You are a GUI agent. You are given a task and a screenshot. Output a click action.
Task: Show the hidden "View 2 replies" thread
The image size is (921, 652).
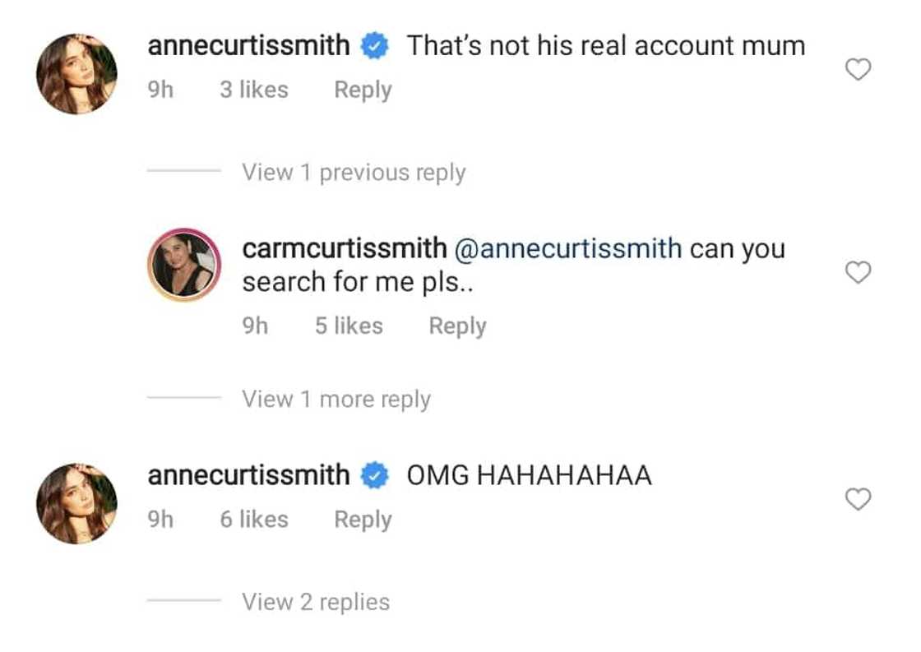pyautogui.click(x=316, y=603)
